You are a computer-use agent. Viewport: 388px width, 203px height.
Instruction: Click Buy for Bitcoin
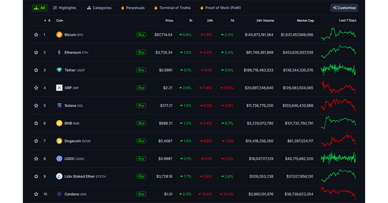(x=141, y=34)
